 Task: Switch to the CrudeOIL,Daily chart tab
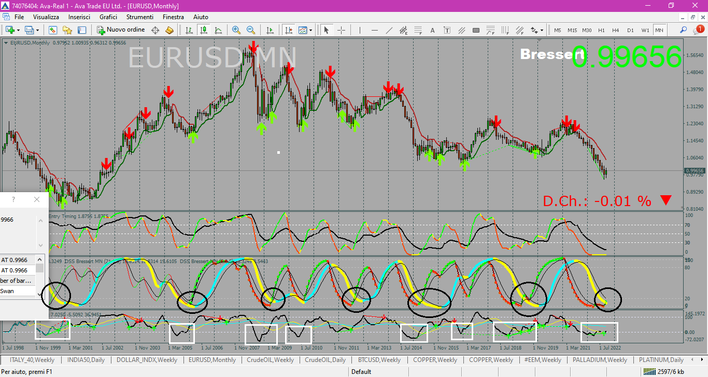325,360
